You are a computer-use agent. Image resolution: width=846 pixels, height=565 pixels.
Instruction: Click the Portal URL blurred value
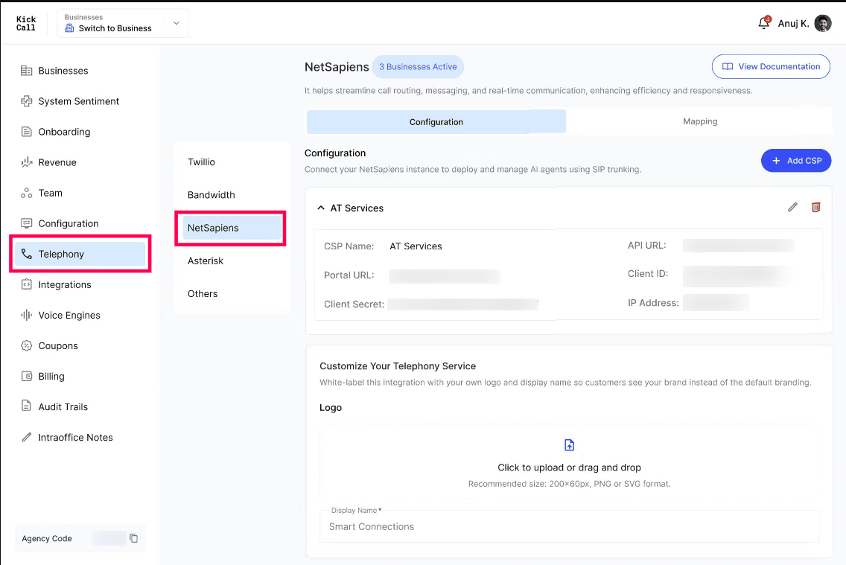click(x=444, y=276)
